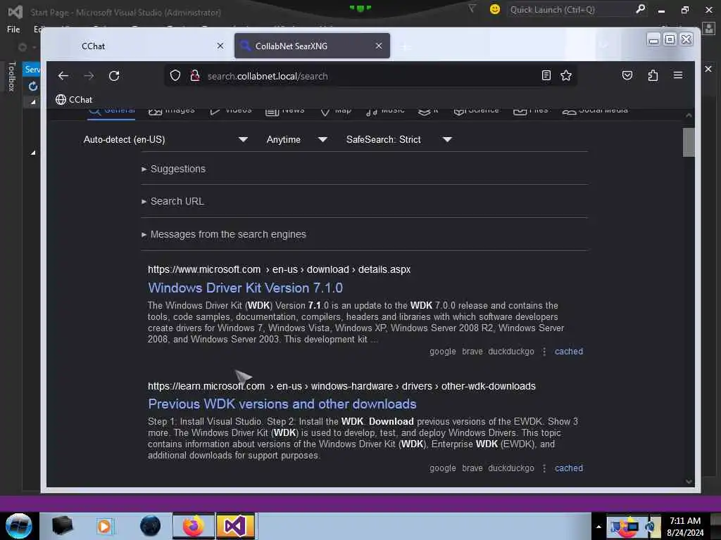Open the language Auto-detect (en-US) dropdown

point(165,140)
